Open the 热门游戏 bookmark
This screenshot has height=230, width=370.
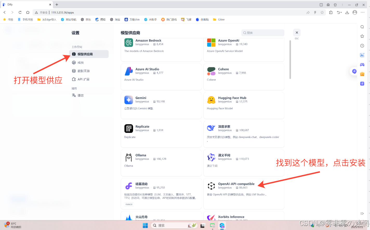click(x=169, y=19)
